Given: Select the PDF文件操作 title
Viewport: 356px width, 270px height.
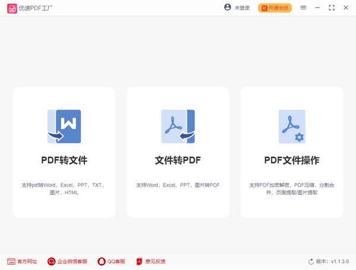Looking at the screenshot, I should pos(292,160).
